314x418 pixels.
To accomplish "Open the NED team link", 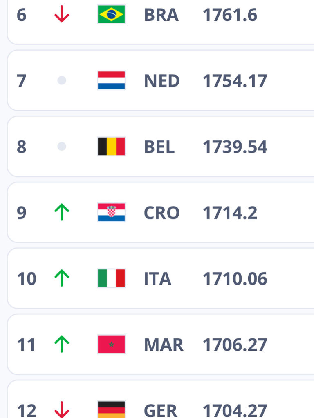I will (x=161, y=81).
